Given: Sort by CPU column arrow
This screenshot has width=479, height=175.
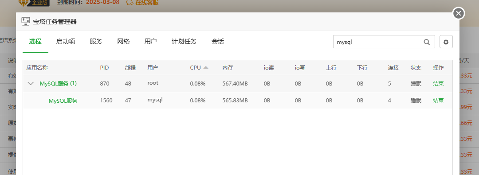Looking at the screenshot, I should click(x=206, y=67).
